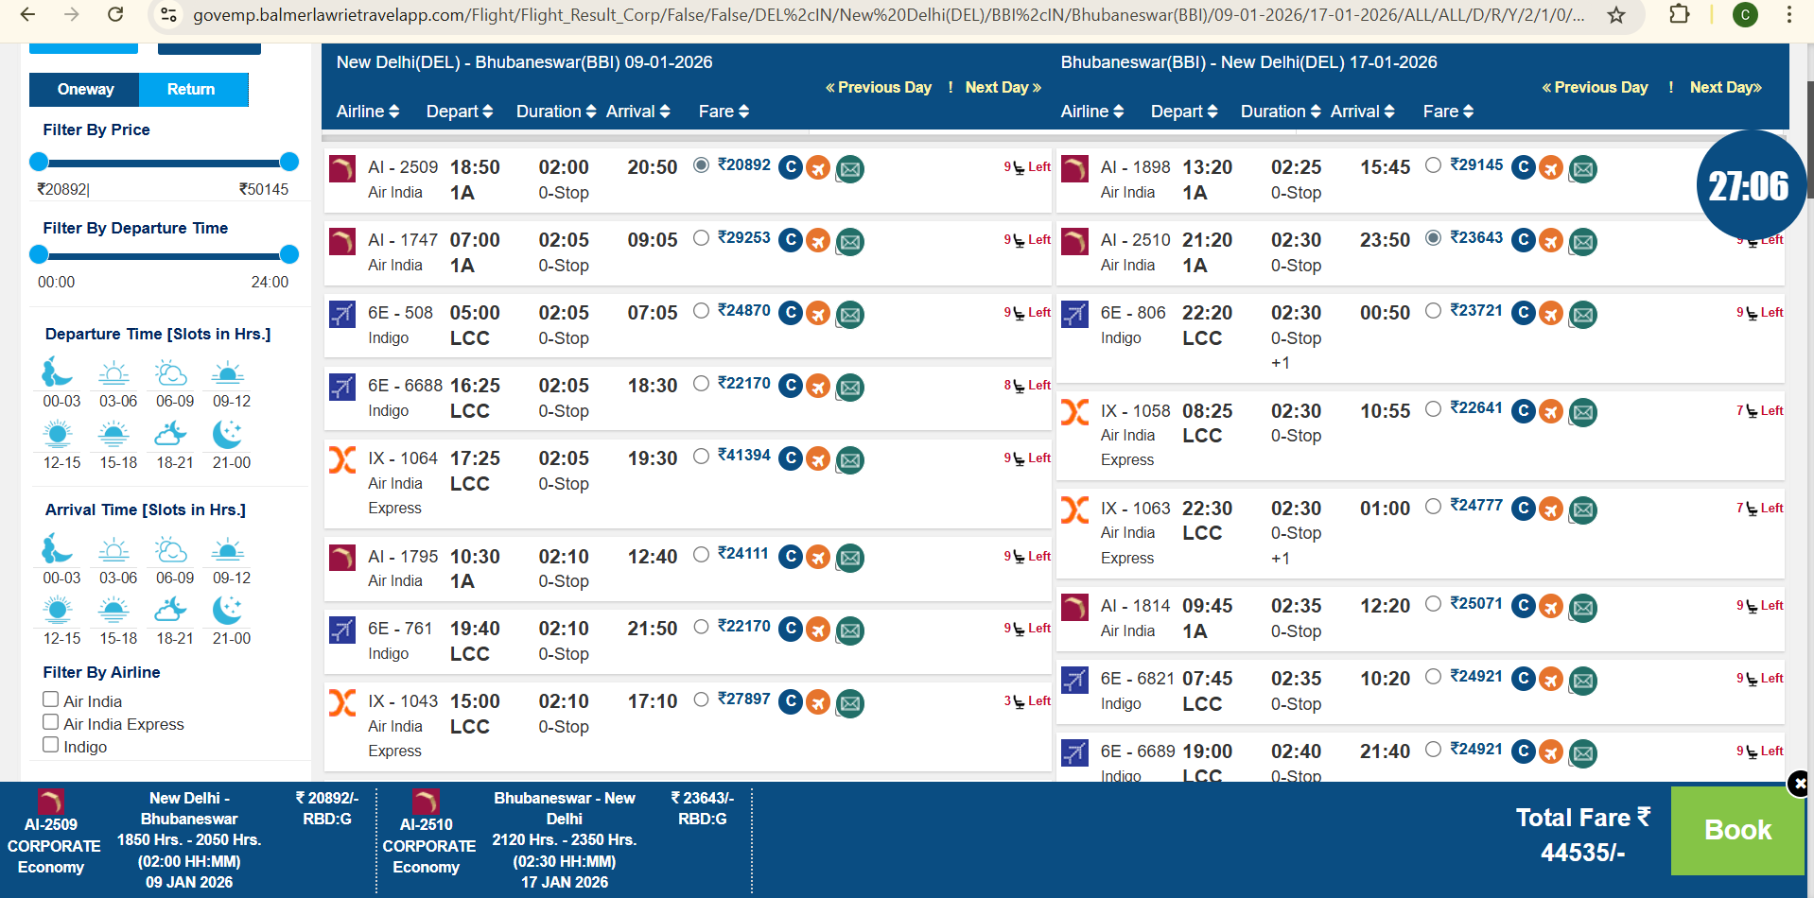The image size is (1814, 898).
Task: Click orange plane icon for AI-1795 flight
Action: point(818,558)
